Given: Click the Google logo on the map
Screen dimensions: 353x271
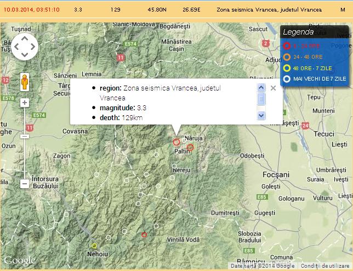Looking at the screenshot, I should pyautogui.click(x=19, y=261).
